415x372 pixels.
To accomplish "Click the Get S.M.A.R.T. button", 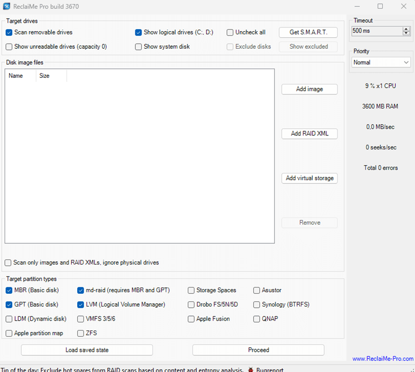I will coord(308,32).
